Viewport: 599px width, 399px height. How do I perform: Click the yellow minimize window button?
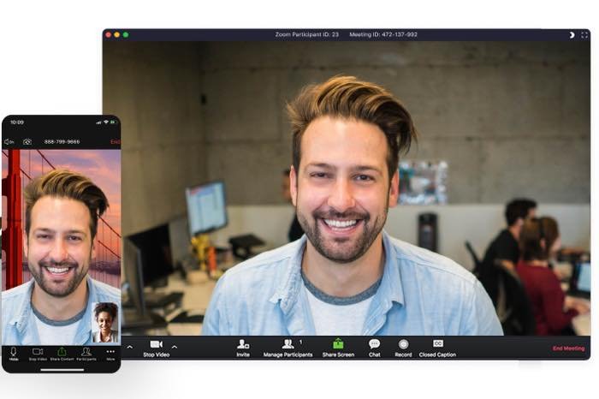click(117, 35)
